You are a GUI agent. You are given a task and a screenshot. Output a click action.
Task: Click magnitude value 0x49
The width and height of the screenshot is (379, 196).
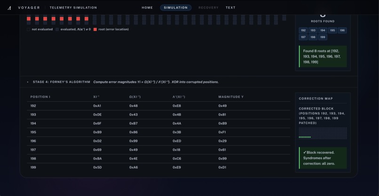pos(222,106)
